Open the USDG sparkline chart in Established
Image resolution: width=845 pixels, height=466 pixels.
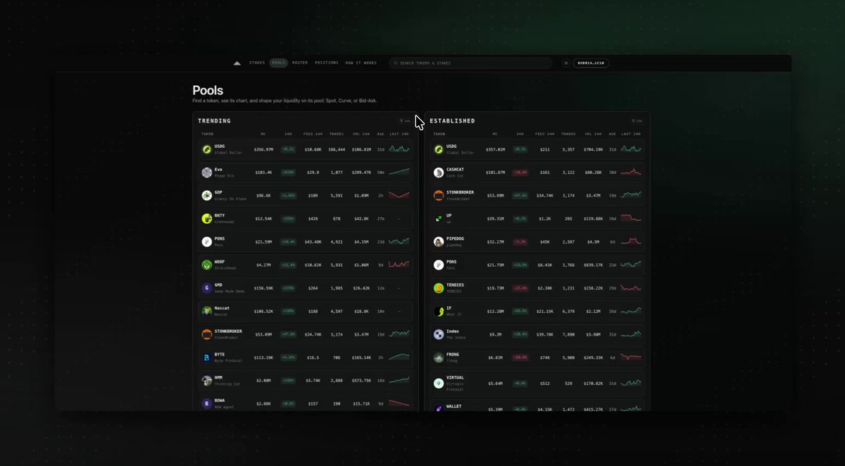pyautogui.click(x=631, y=149)
